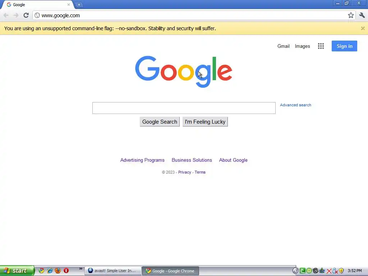Open Business Solutions link
This screenshot has width=368, height=276.
(192, 160)
